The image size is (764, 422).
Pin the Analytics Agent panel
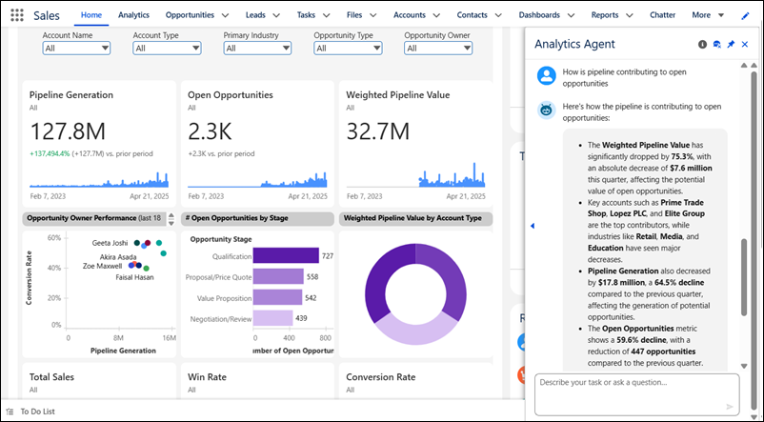(x=731, y=45)
